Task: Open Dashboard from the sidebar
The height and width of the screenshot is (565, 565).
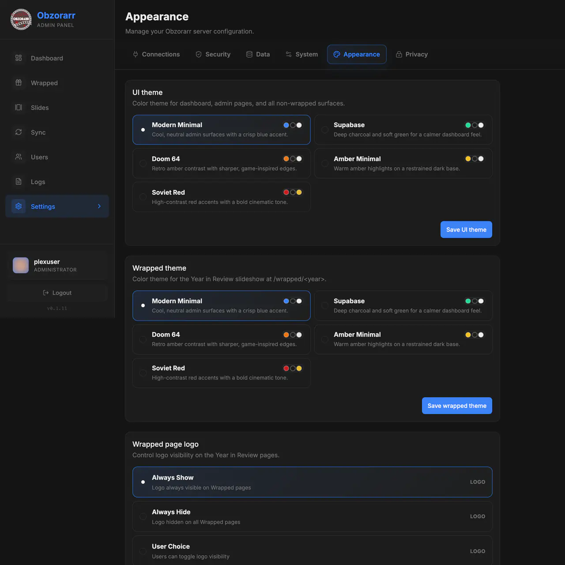Action: pos(57,58)
